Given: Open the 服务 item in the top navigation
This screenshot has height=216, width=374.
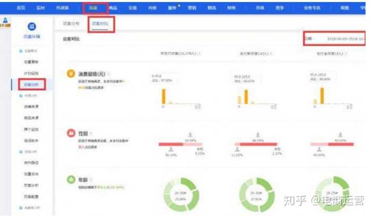Looking at the screenshot, I should tap(172, 8).
